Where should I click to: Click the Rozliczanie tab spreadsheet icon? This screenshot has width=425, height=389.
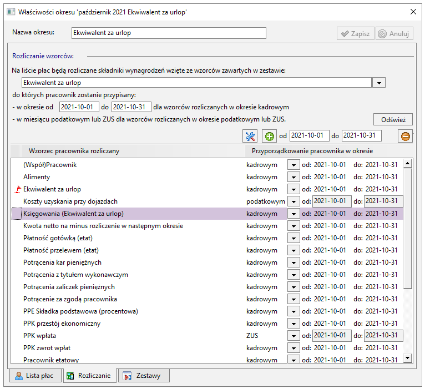click(x=70, y=376)
